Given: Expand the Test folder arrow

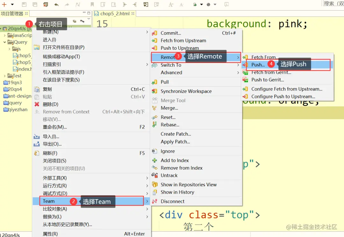Looking at the screenshot, I should coord(4,76).
